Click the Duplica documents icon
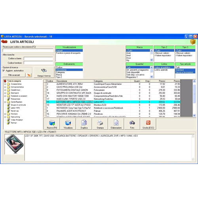The height and width of the screenshot is (198, 198). [x=84, y=124]
